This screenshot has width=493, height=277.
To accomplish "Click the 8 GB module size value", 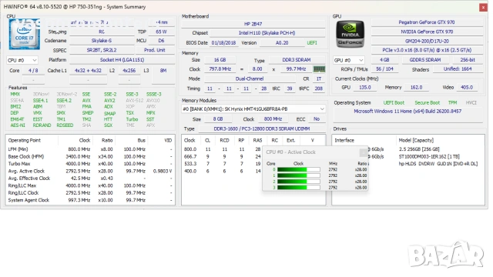I will tap(218, 119).
